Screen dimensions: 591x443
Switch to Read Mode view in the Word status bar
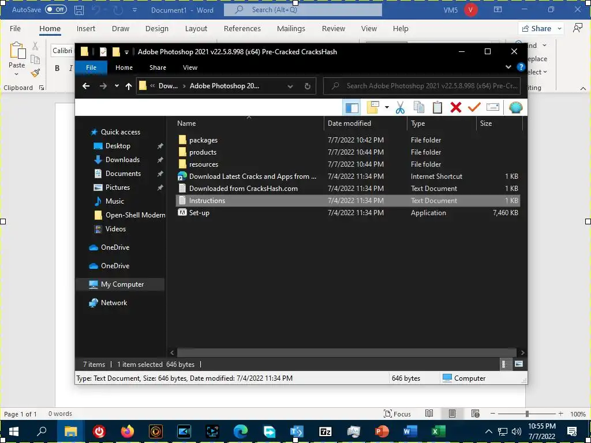click(x=429, y=414)
